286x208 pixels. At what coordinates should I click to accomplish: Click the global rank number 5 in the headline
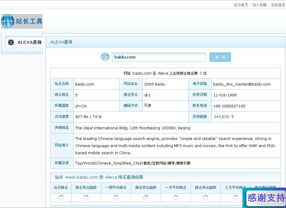click(201, 73)
